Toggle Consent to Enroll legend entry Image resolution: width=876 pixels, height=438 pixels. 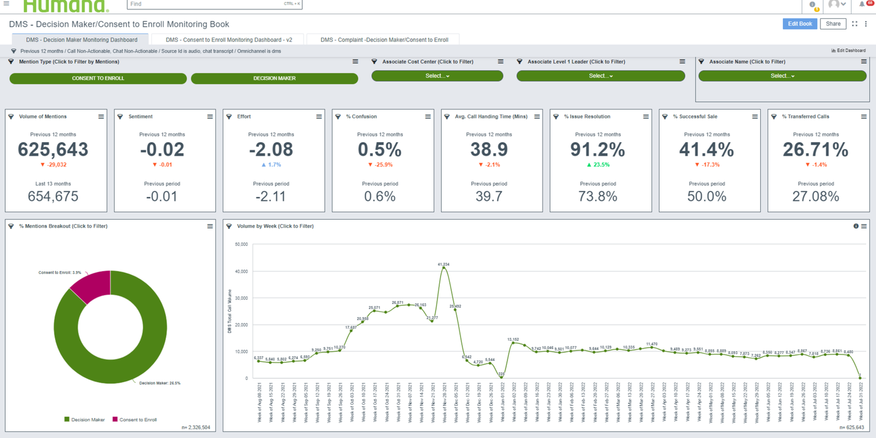click(x=135, y=420)
